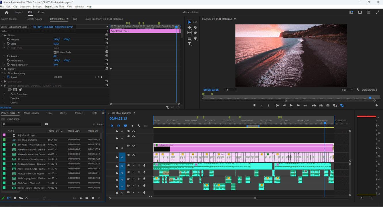
Task: Open the timeline wrench settings
Action: [139, 126]
